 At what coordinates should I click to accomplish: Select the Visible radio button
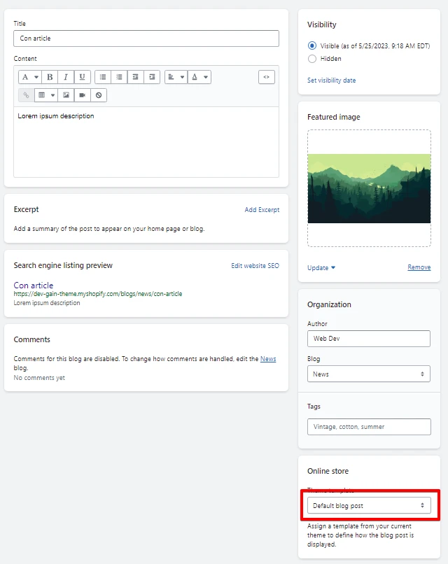[312, 45]
